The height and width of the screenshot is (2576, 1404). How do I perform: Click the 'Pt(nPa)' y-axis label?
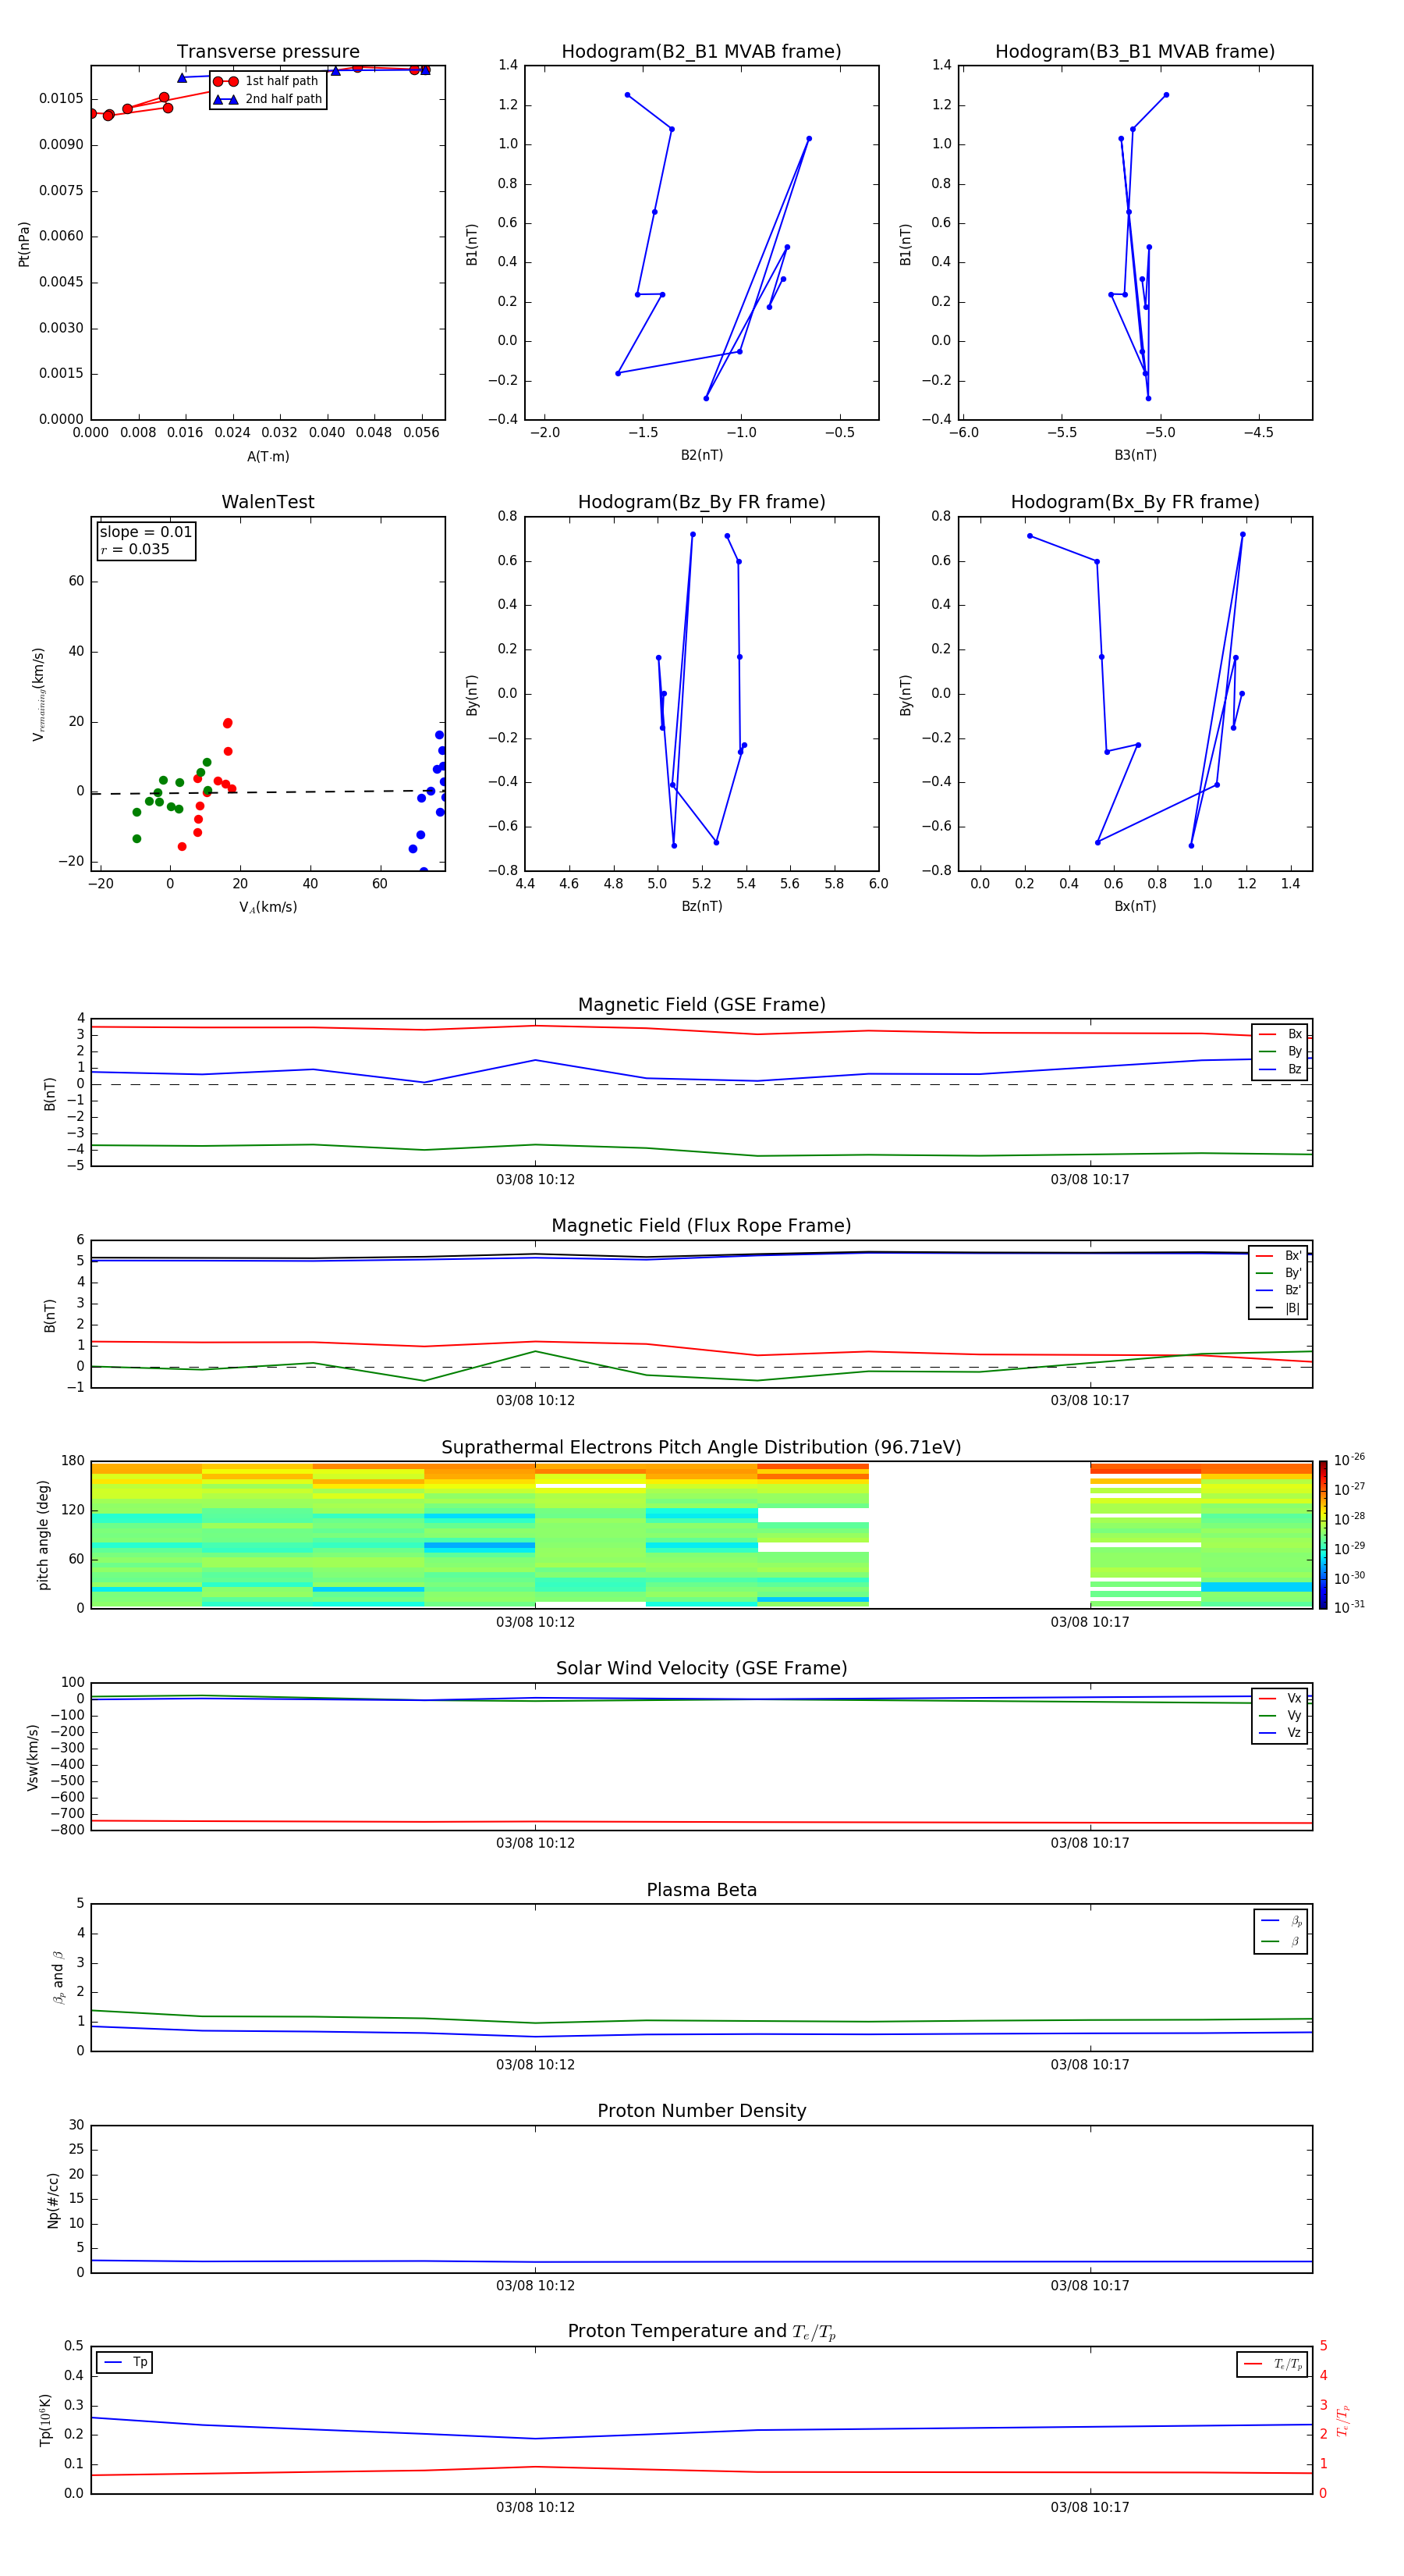coord(24,243)
